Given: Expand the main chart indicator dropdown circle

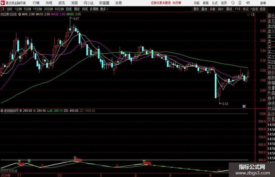Looking at the screenshot, I should pyautogui.click(x=20, y=14).
